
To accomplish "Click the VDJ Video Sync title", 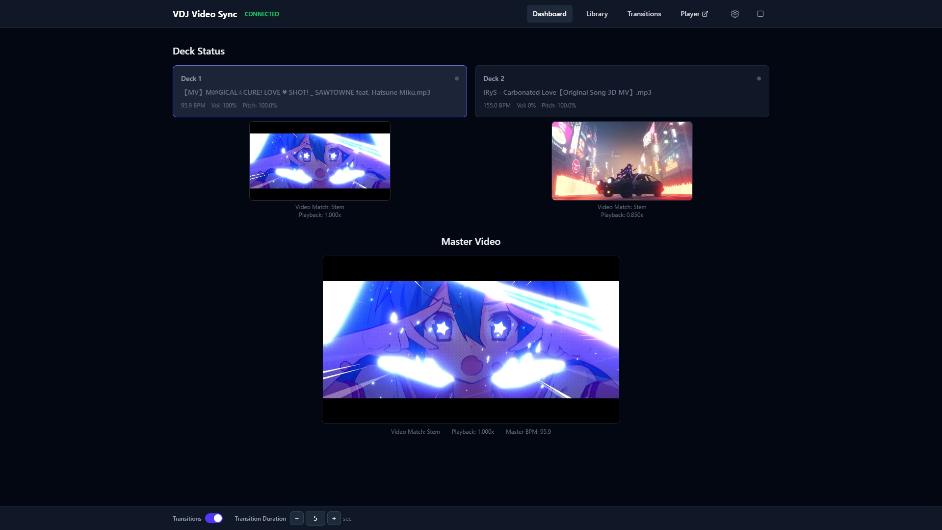I will 205,14.
